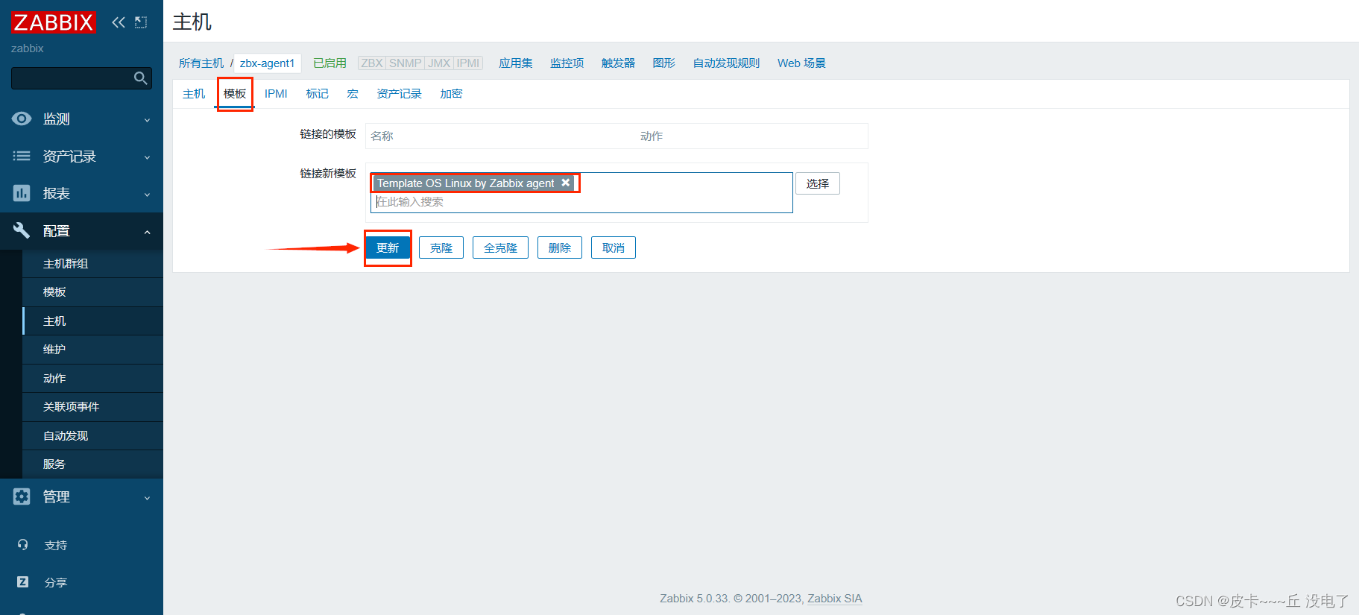Click the 取消 button
The width and height of the screenshot is (1359, 615).
point(614,247)
